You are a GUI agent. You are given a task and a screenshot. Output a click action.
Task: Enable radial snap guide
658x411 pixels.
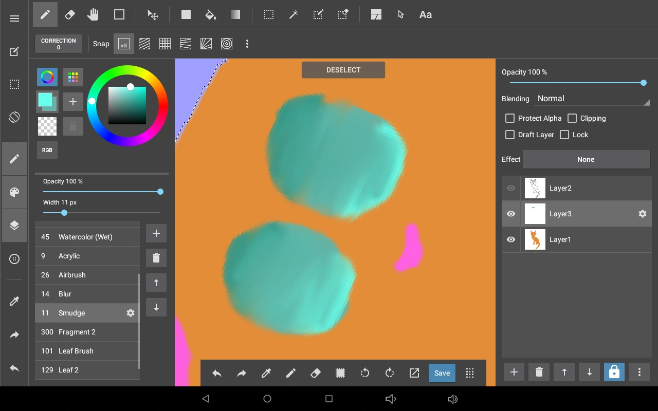click(x=206, y=44)
